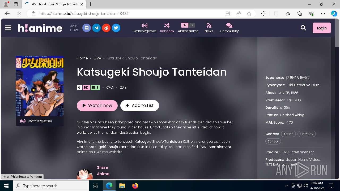The width and height of the screenshot is (340, 191).
Task: Go to a Random anime
Action: 167,28
